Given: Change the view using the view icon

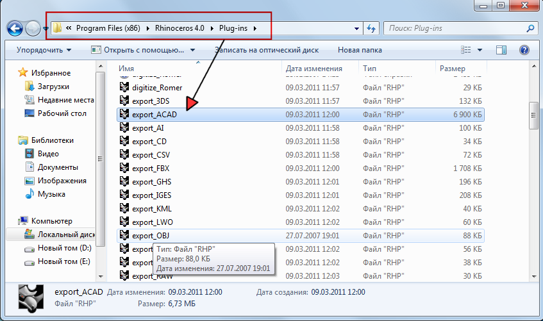Looking at the screenshot, I should [466, 50].
